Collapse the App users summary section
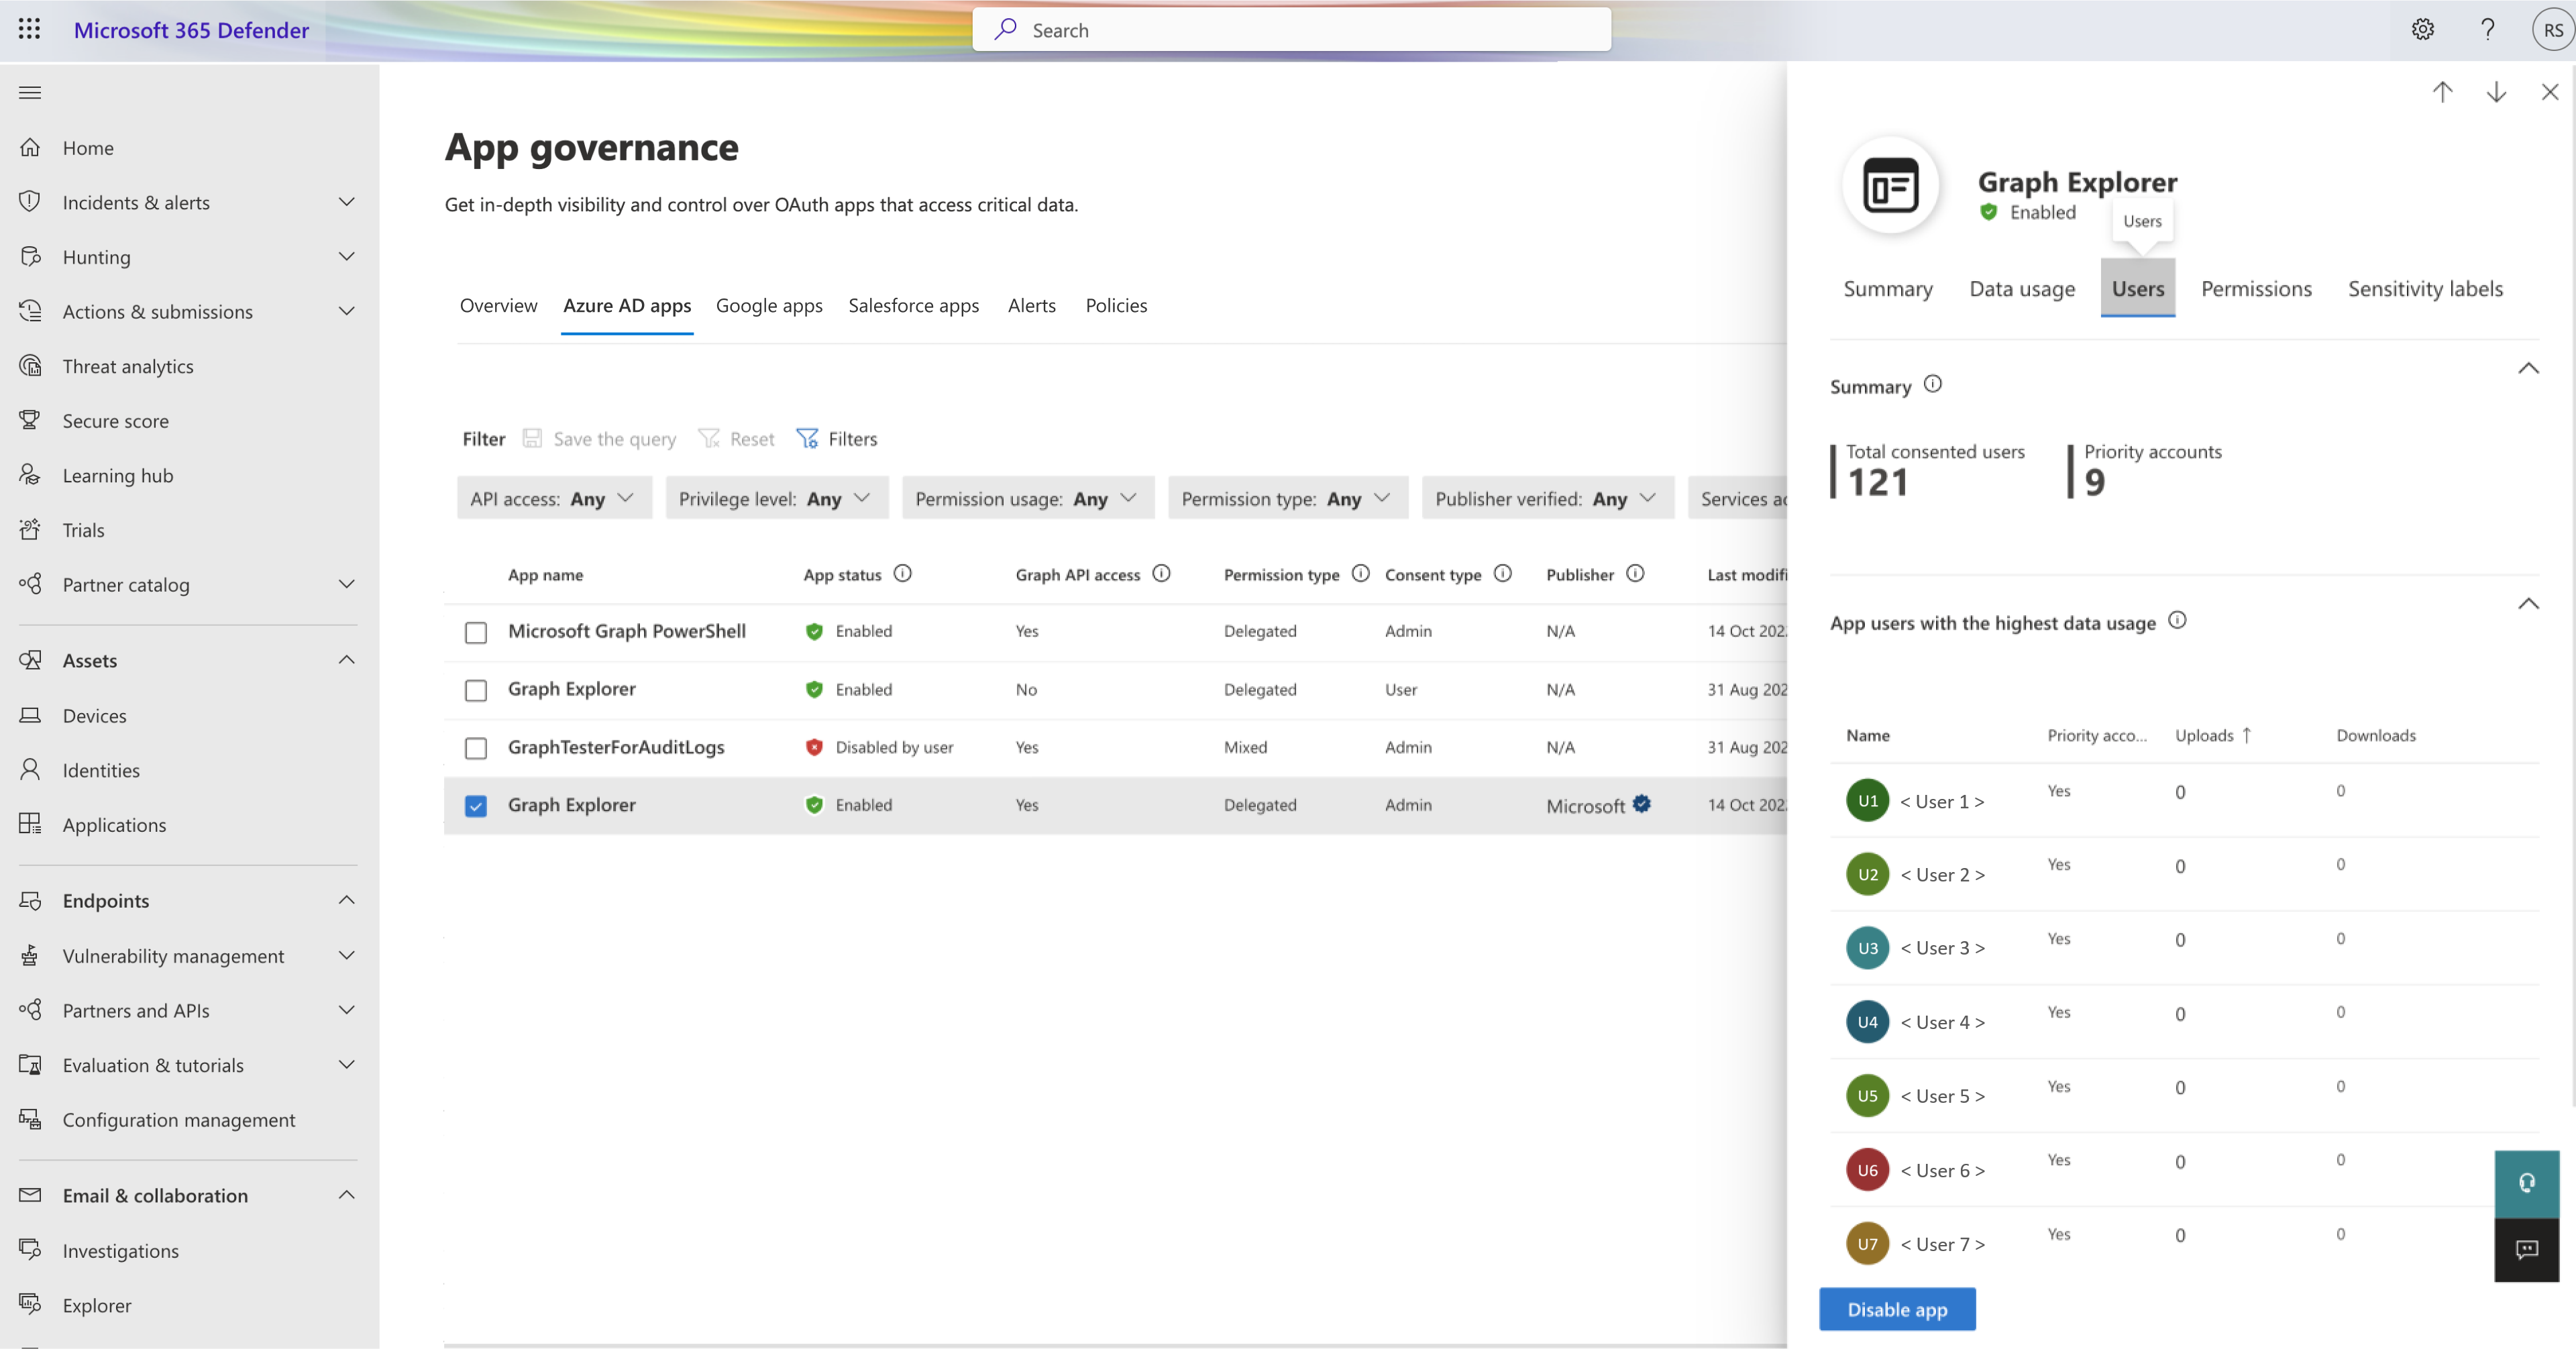 pyautogui.click(x=2528, y=603)
